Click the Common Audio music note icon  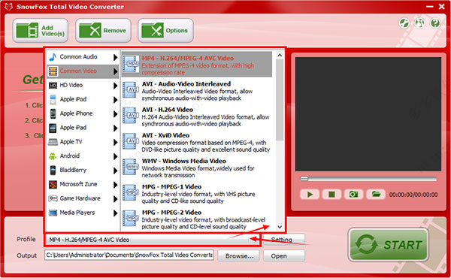53,57
